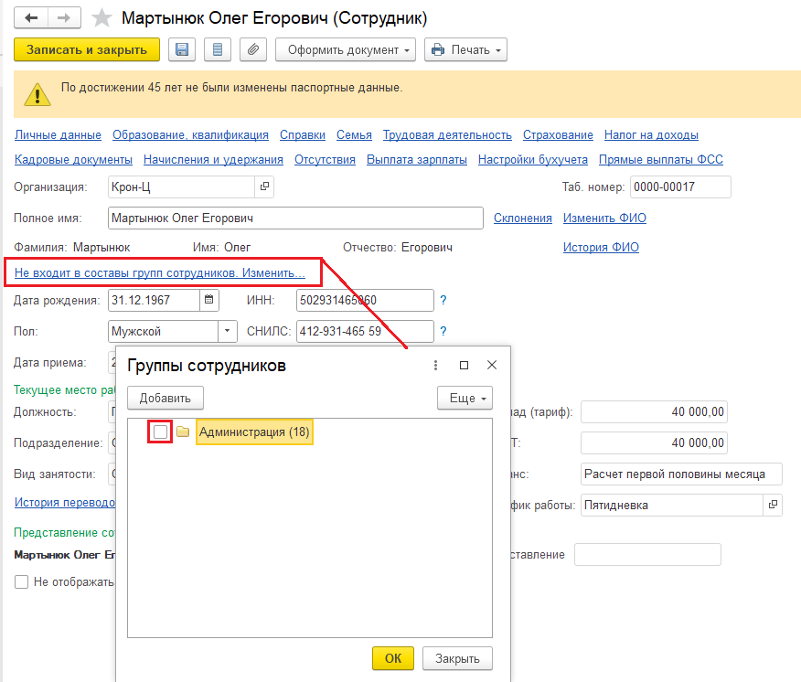
Task: Expand the Оформить документ dropdown
Action: pos(346,49)
